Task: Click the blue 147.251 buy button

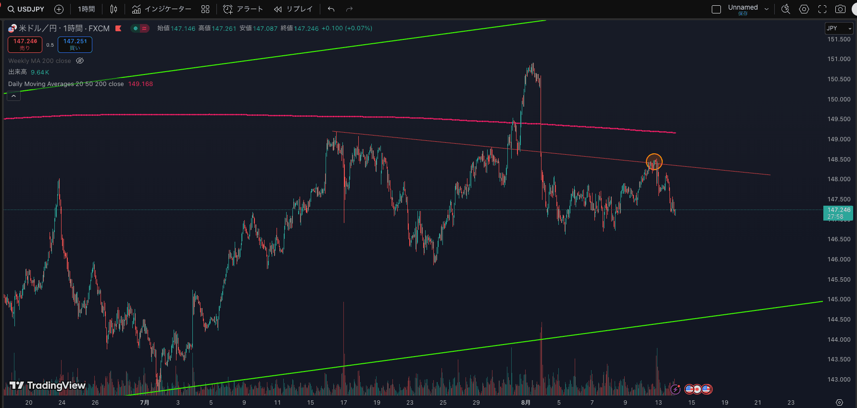Action: tap(75, 44)
